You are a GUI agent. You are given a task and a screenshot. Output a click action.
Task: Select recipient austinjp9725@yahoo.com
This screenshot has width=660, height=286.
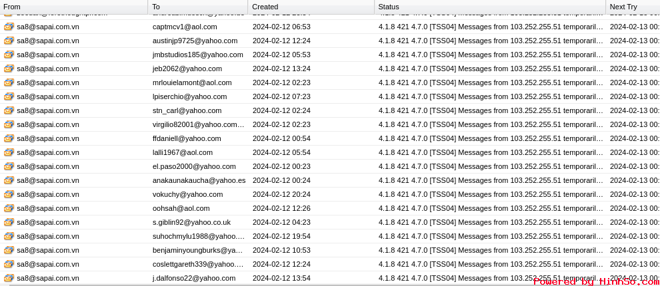(x=195, y=41)
